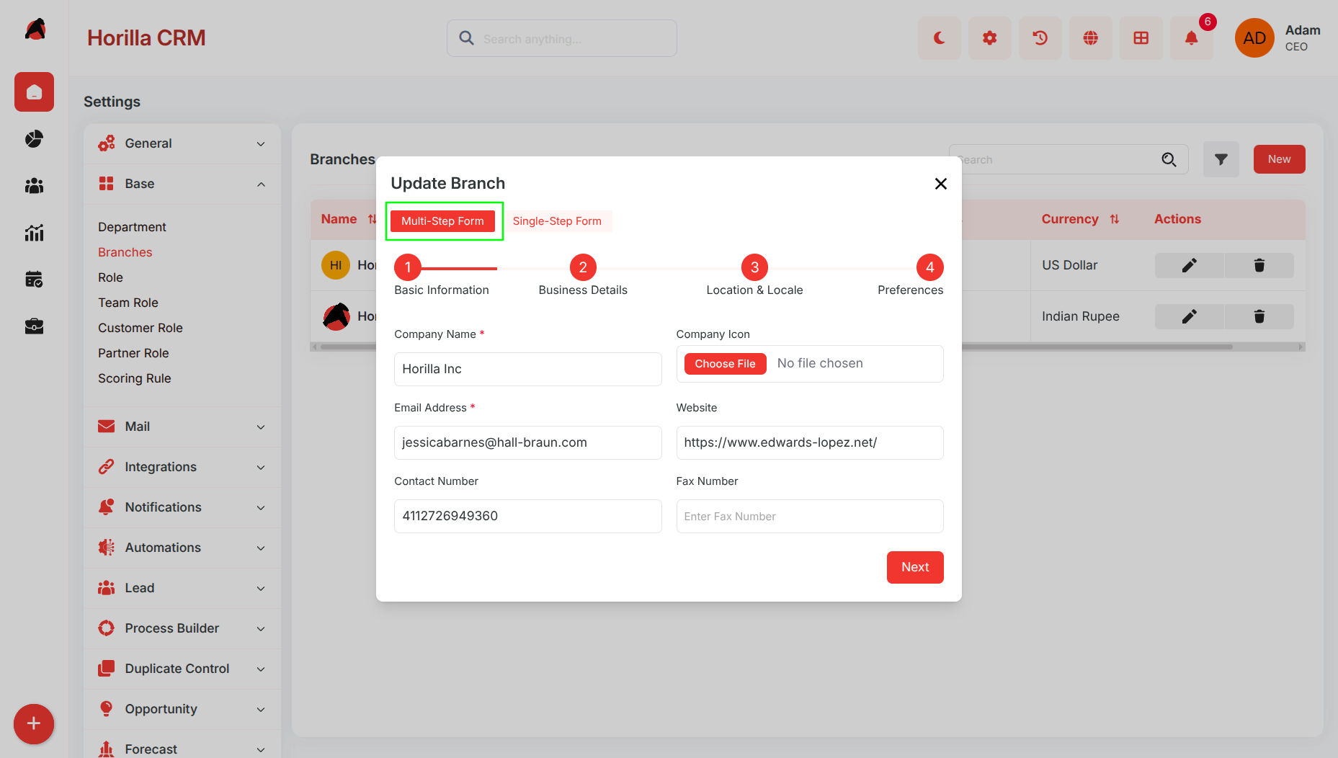Open the people group sidebar icon
The image size is (1338, 758).
click(34, 186)
